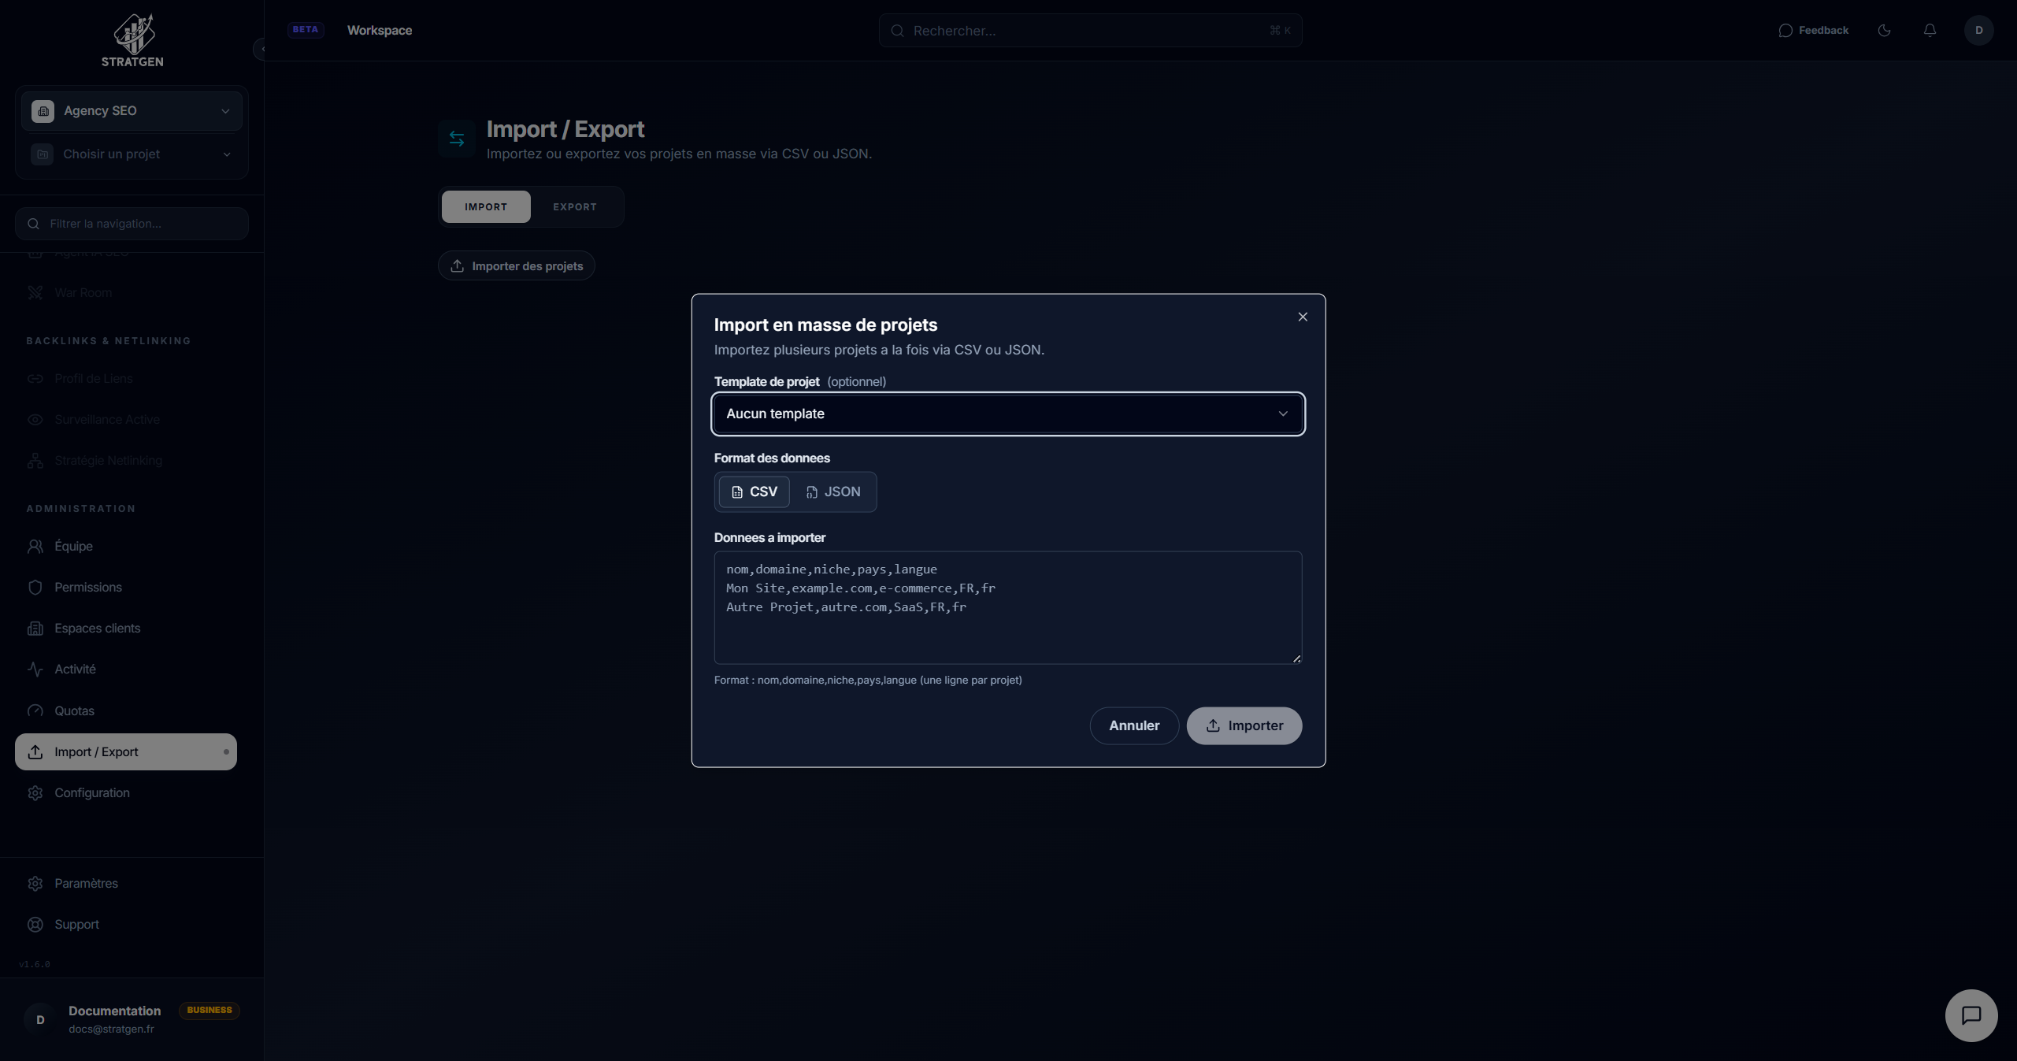Image resolution: width=2017 pixels, height=1061 pixels.
Task: Expand the Agency SEO workspace selector
Action: click(x=131, y=110)
